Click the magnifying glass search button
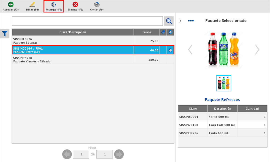 click(169, 21)
